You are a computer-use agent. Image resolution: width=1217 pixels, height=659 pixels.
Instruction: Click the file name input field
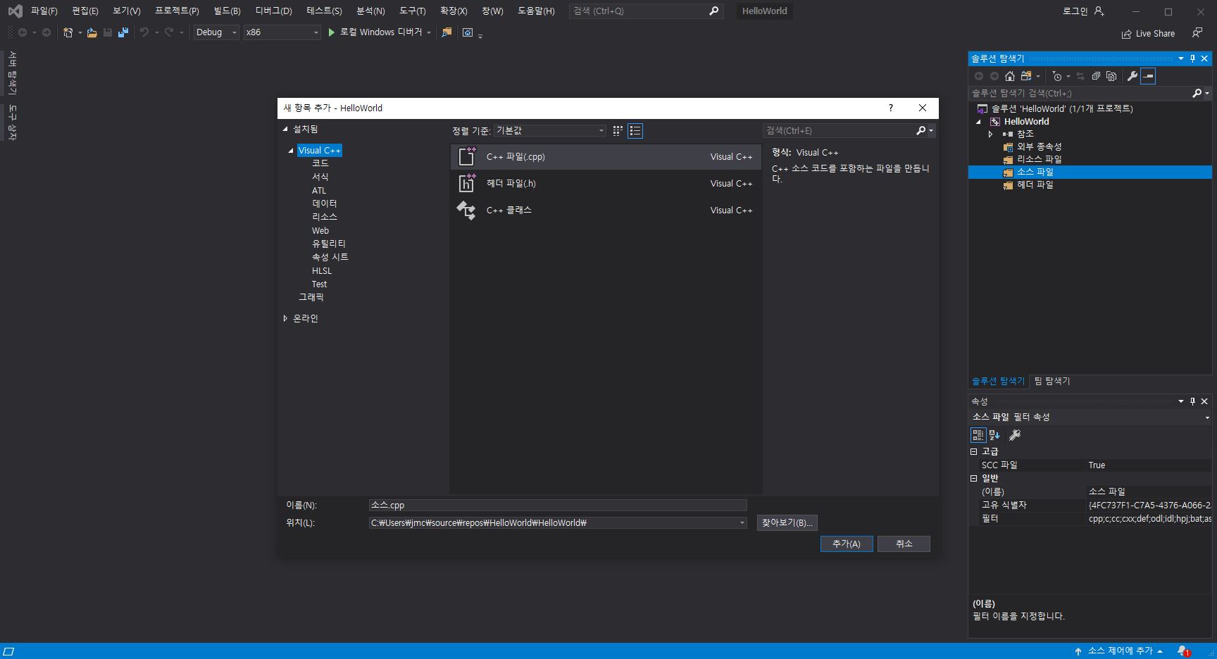click(x=558, y=506)
